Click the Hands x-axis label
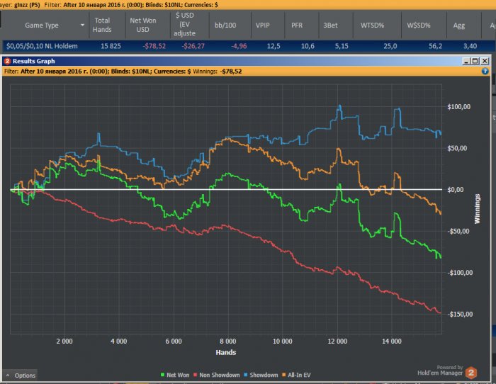This screenshot has width=496, height=384. (x=226, y=352)
